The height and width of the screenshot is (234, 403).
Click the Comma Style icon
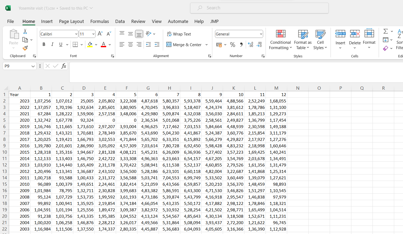point(241,45)
